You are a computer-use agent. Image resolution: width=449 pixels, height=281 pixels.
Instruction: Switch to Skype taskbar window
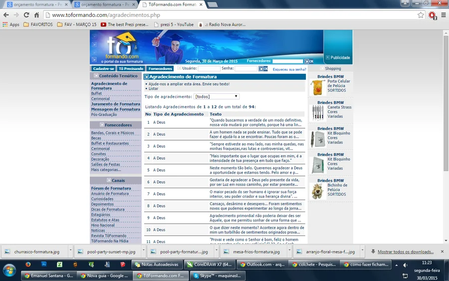point(218,276)
